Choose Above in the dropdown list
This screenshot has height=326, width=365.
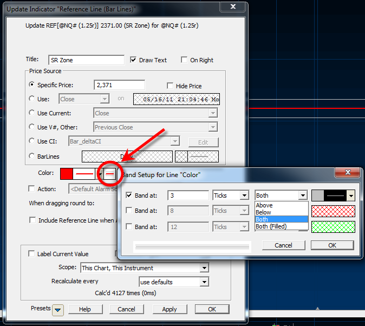(282, 205)
